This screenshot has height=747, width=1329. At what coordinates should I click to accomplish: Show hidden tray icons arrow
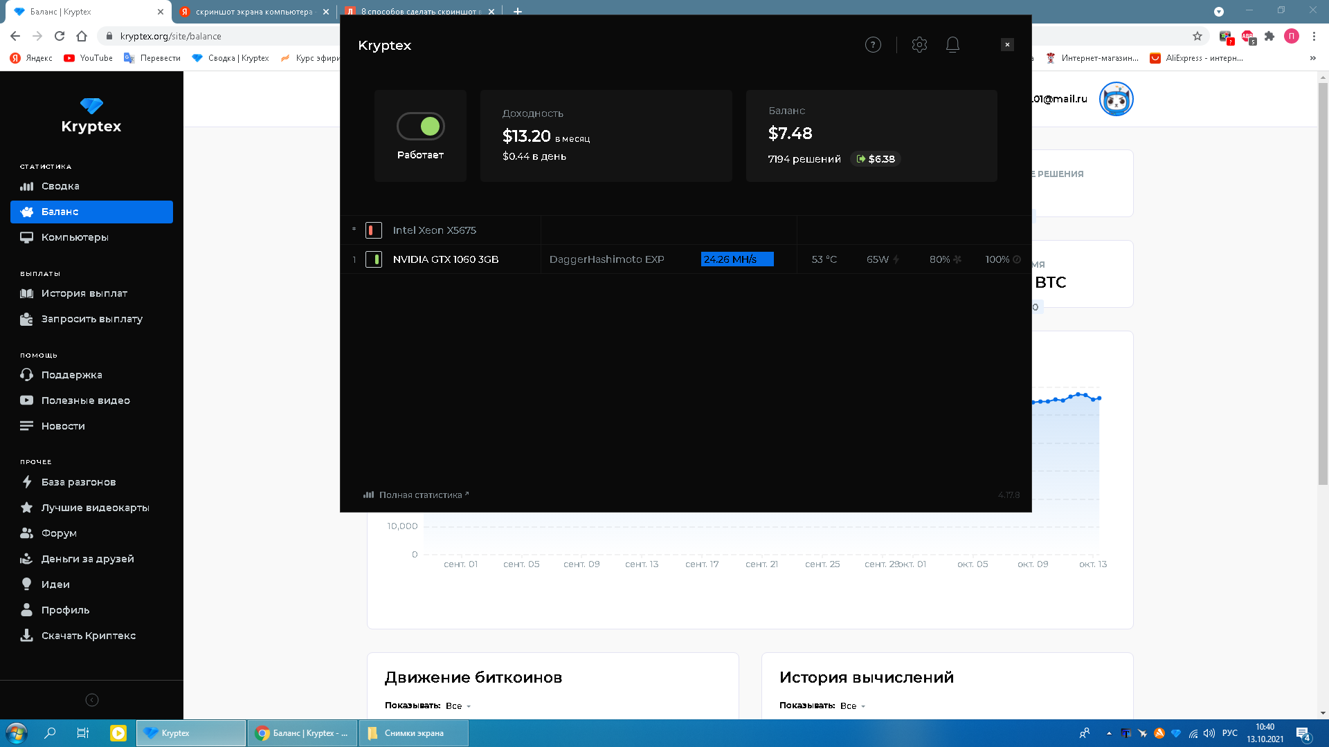click(x=1109, y=733)
